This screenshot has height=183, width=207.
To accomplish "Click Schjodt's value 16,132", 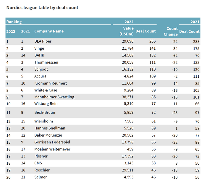I will pos(128,69).
